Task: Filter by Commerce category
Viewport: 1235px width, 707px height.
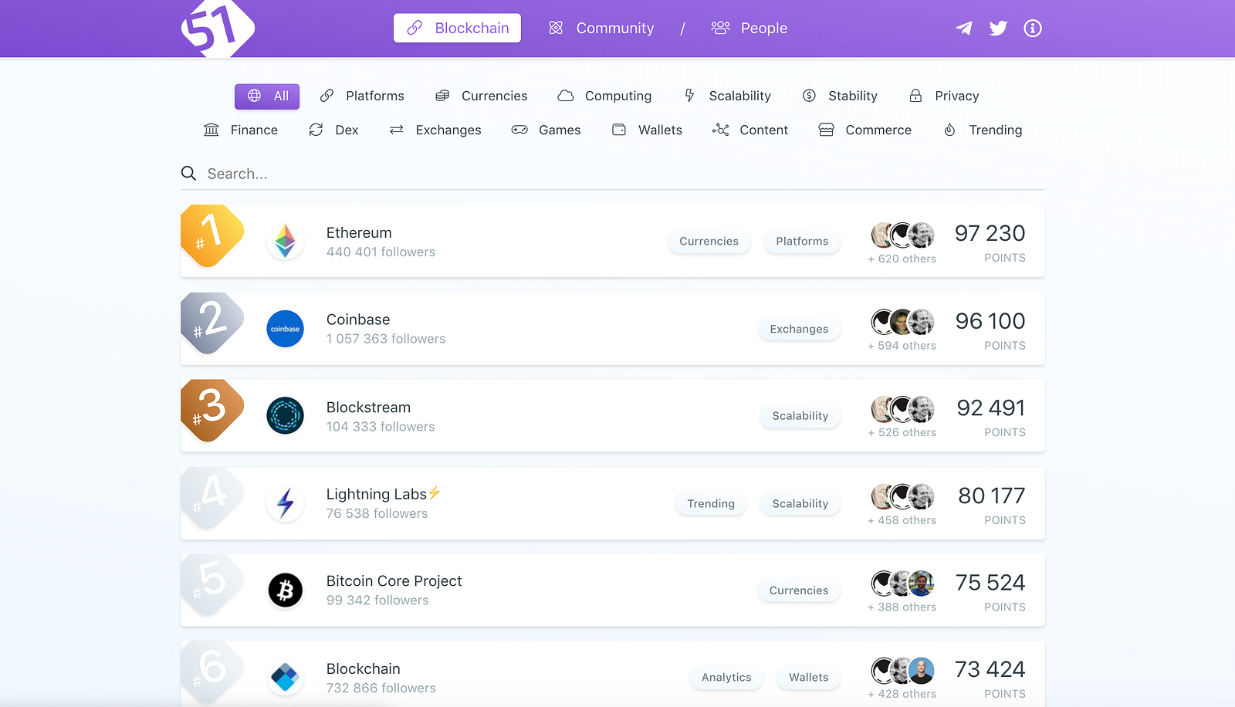Action: coord(864,130)
